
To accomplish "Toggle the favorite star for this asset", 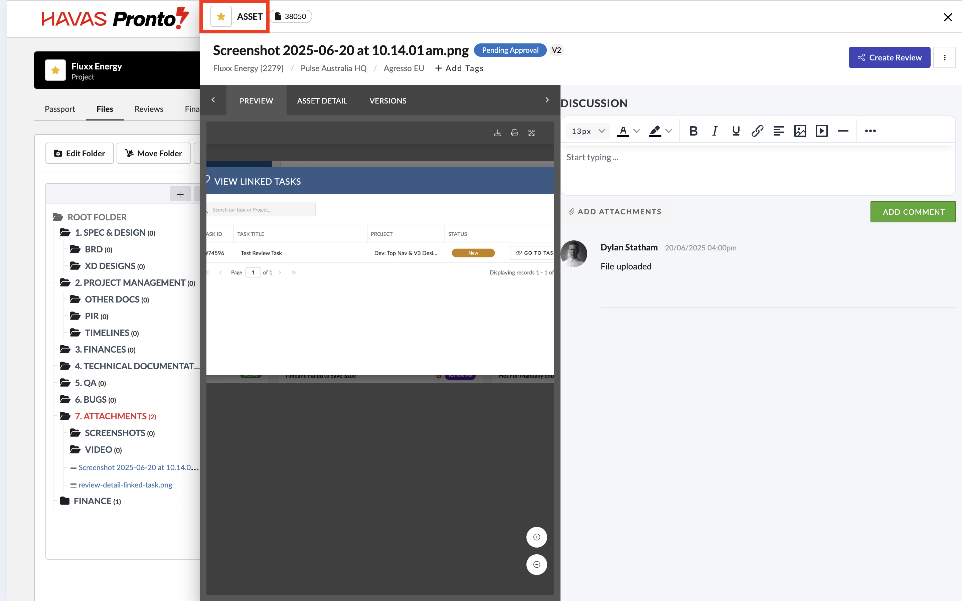I will coord(221,16).
